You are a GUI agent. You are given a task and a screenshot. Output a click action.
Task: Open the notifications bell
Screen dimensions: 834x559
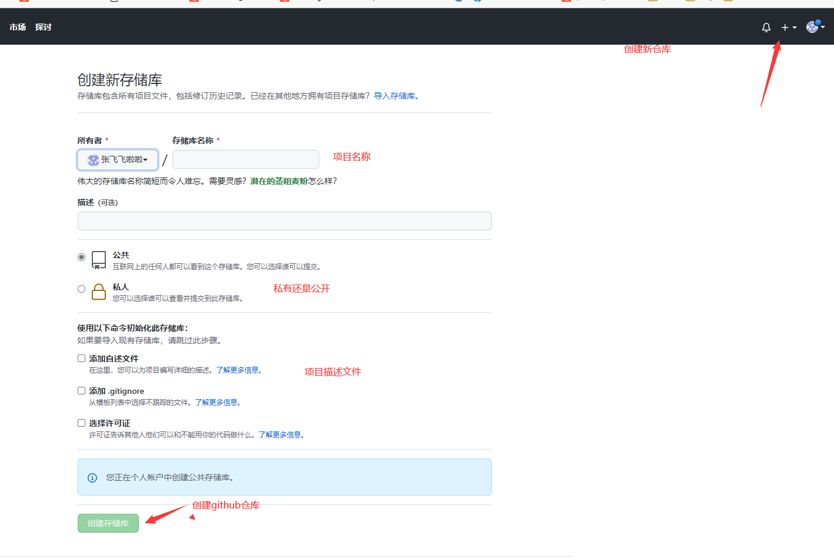coord(766,27)
